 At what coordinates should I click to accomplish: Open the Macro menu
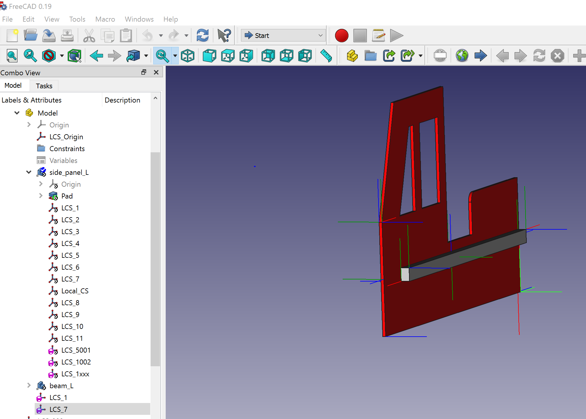pyautogui.click(x=105, y=19)
